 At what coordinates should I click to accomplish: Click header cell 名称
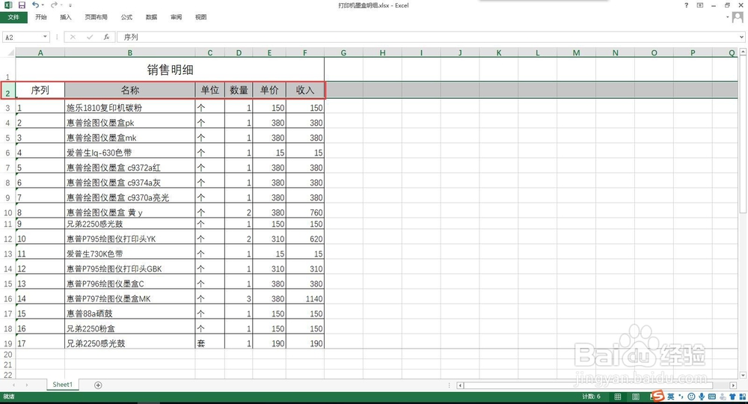tap(129, 90)
